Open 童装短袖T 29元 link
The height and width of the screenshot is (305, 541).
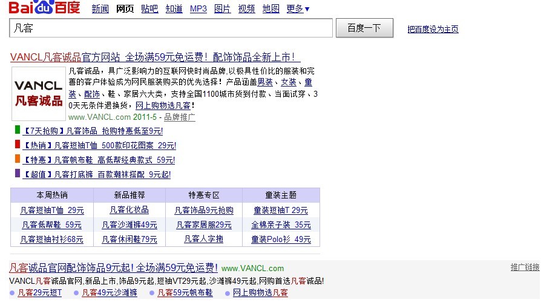point(281,210)
